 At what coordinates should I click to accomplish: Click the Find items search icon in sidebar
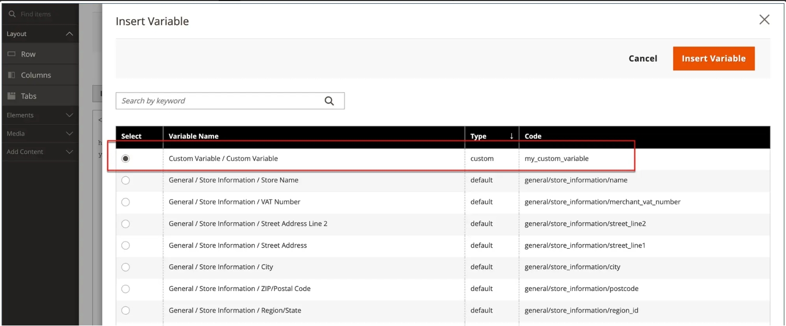pos(13,14)
